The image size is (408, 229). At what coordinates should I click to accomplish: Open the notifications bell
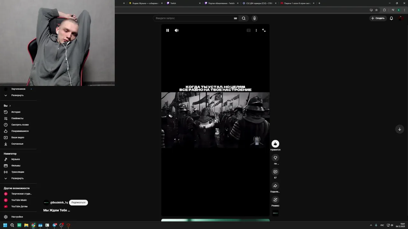(x=391, y=18)
